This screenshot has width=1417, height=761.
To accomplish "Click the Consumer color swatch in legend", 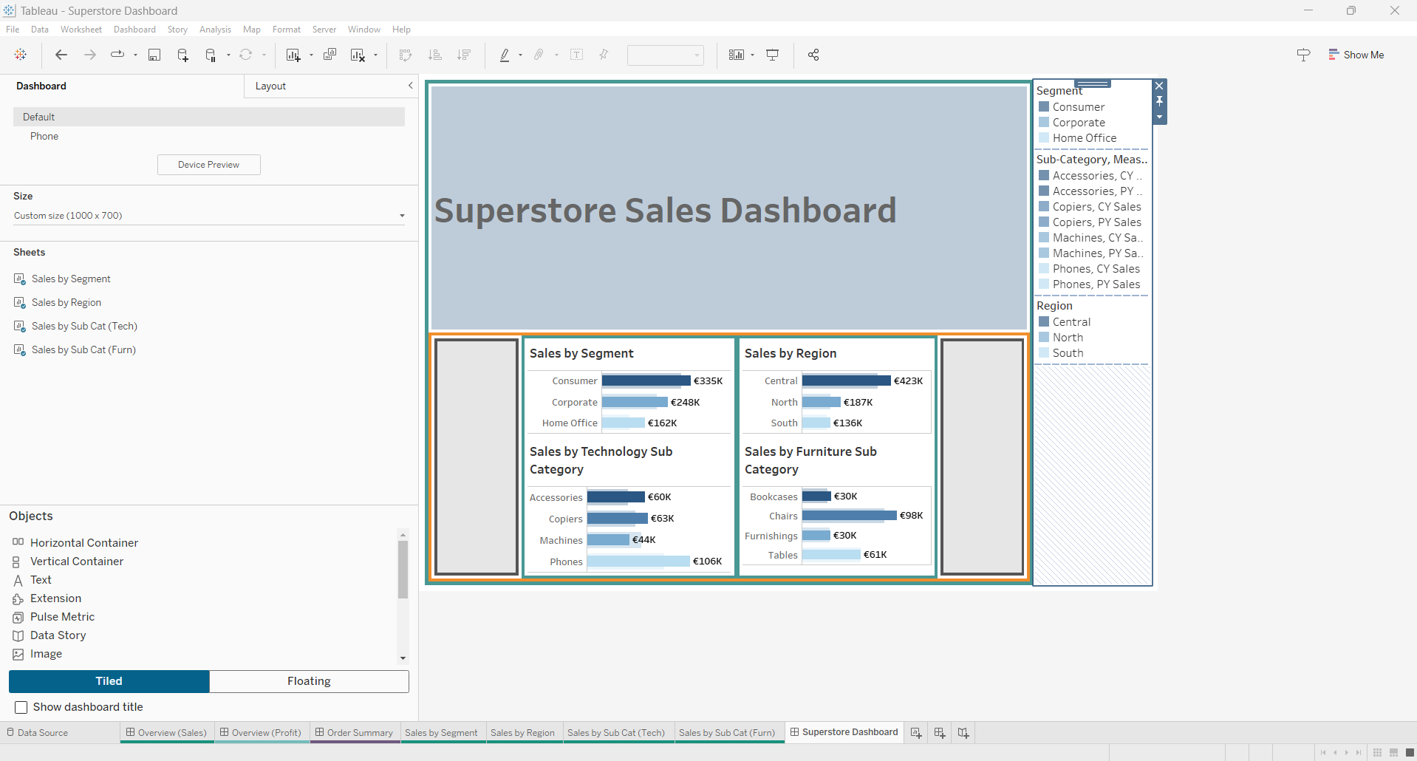I will tap(1044, 107).
